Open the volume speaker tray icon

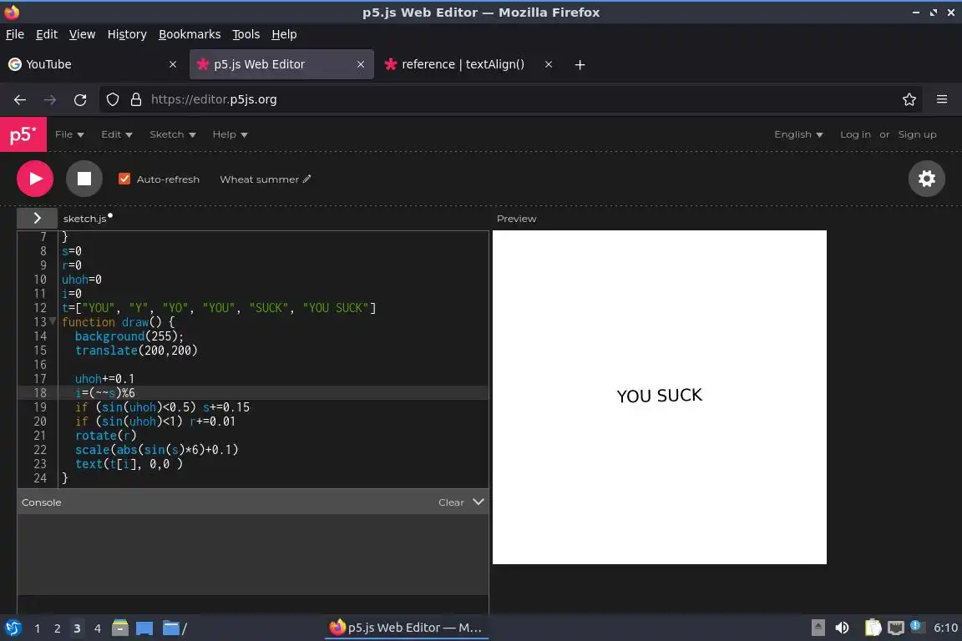point(842,628)
